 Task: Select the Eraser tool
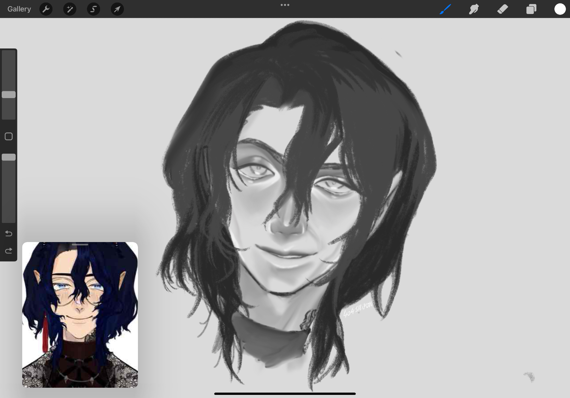click(x=502, y=9)
